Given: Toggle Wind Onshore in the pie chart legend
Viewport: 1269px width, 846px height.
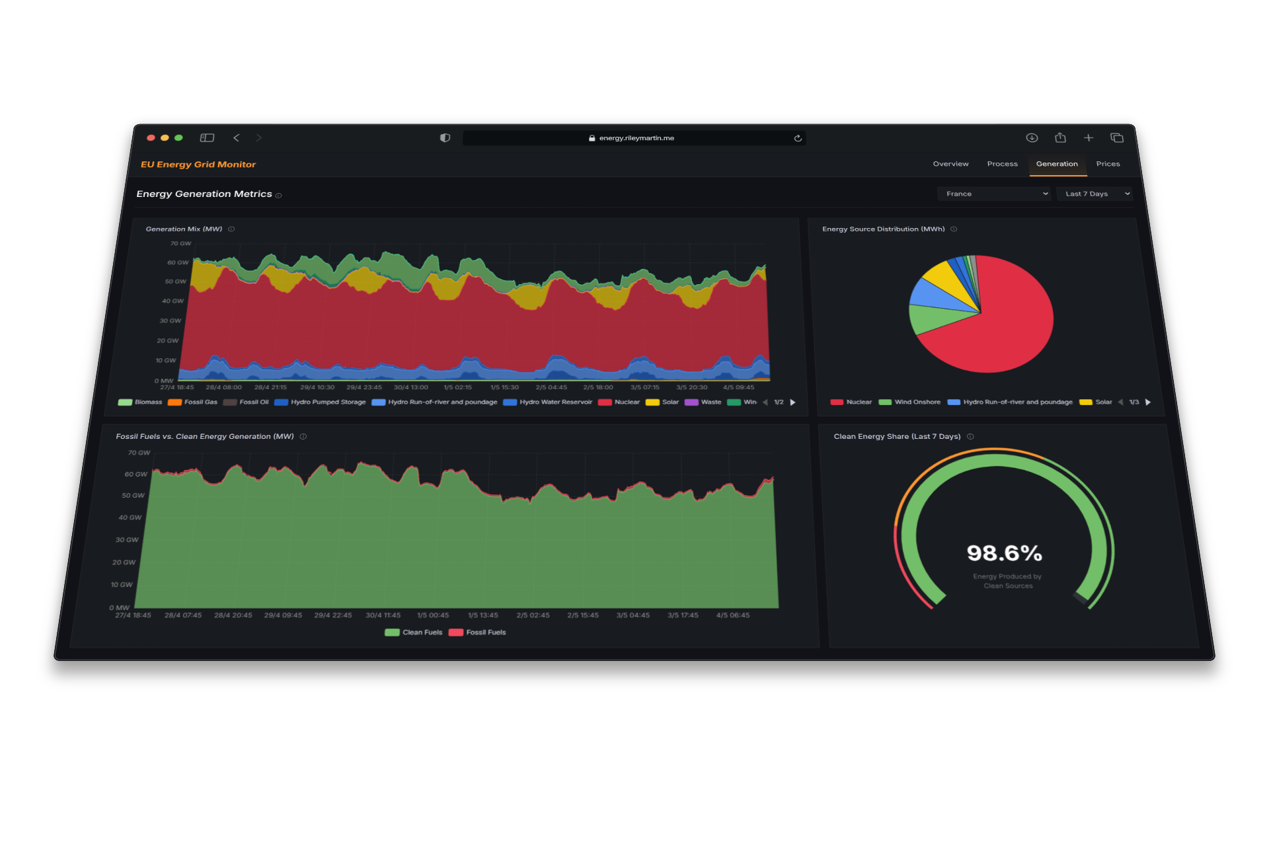Looking at the screenshot, I should [910, 402].
